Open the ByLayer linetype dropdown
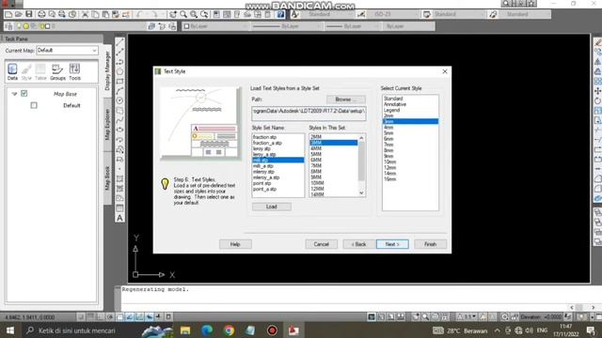The height and width of the screenshot is (338, 602). (286, 26)
